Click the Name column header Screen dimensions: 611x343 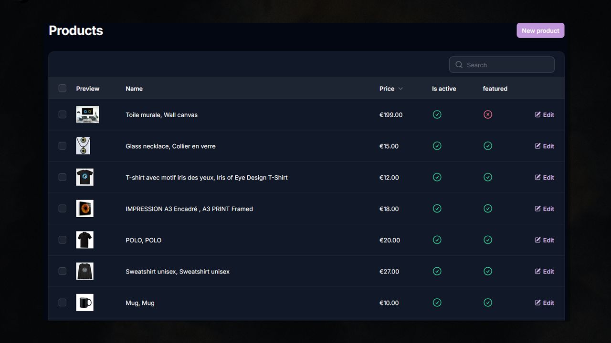point(134,89)
